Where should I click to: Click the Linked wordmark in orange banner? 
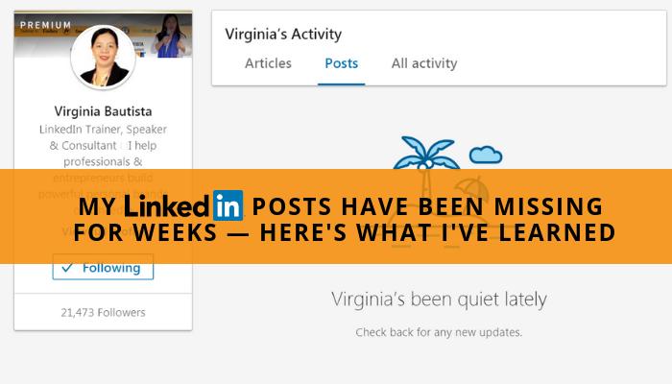[x=167, y=205]
